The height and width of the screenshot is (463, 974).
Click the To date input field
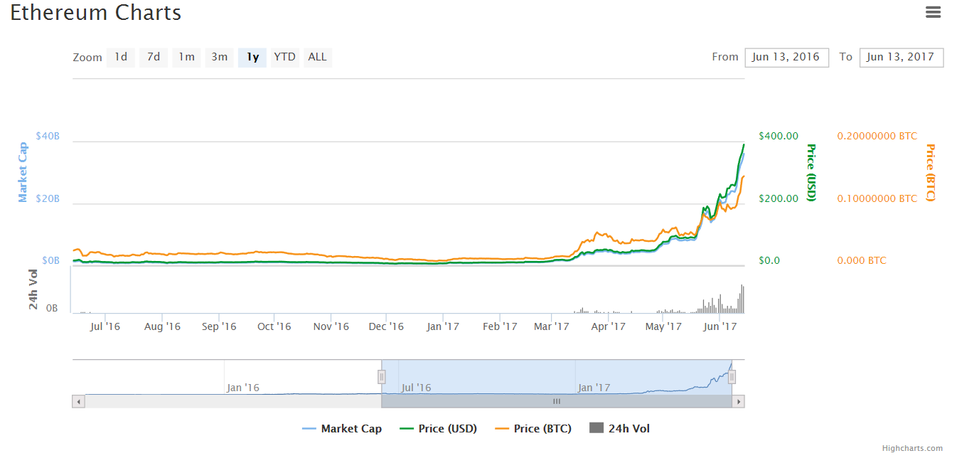[901, 57]
